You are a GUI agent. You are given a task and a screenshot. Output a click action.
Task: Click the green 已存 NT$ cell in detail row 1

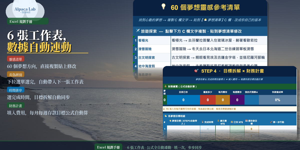pos(237,129)
